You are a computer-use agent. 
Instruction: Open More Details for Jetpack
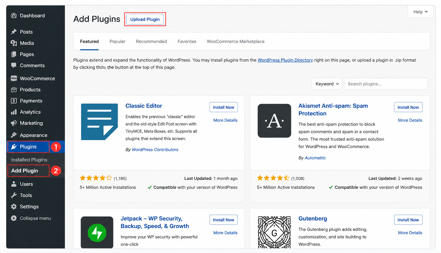point(225,233)
